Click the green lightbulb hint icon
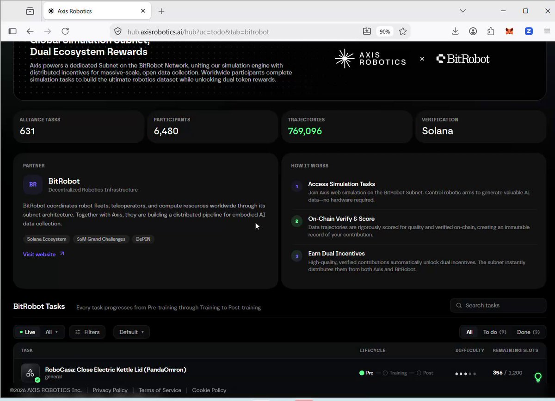555x401 pixels. point(538,377)
